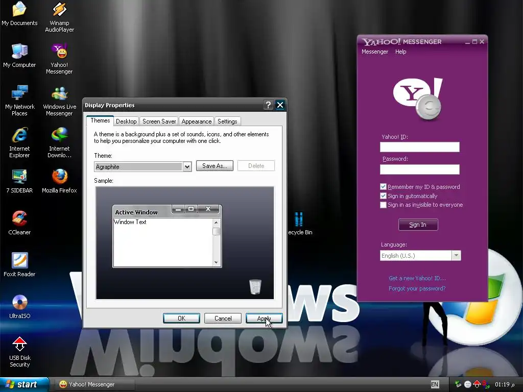This screenshot has height=392, width=523.
Task: Select the UltraISO desktop icon
Action: (x=20, y=306)
